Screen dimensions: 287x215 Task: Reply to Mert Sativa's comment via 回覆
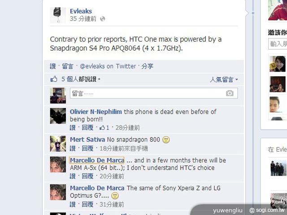pyautogui.click(x=87, y=148)
